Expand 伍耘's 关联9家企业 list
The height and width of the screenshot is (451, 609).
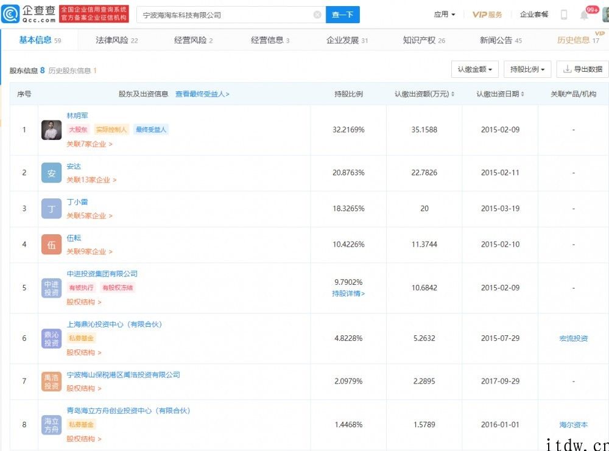90,251
